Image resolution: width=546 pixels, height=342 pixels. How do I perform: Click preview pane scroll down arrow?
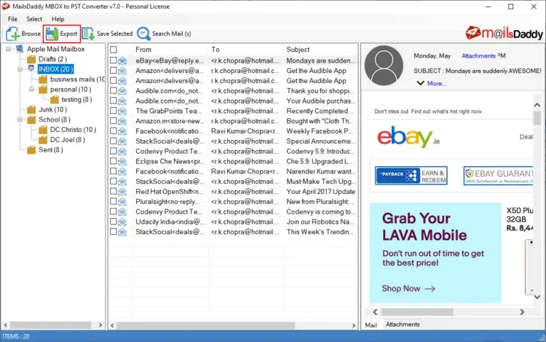pyautogui.click(x=537, y=297)
